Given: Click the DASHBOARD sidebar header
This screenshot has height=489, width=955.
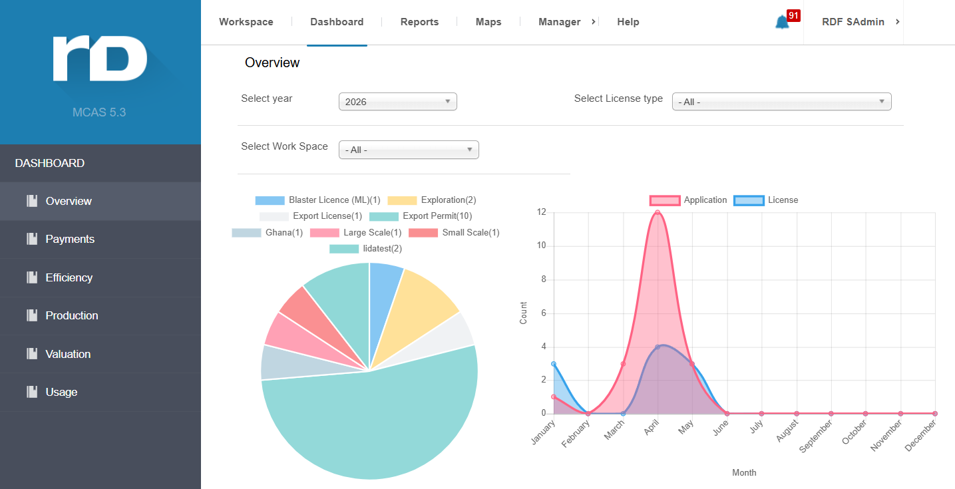Looking at the screenshot, I should pyautogui.click(x=50, y=163).
